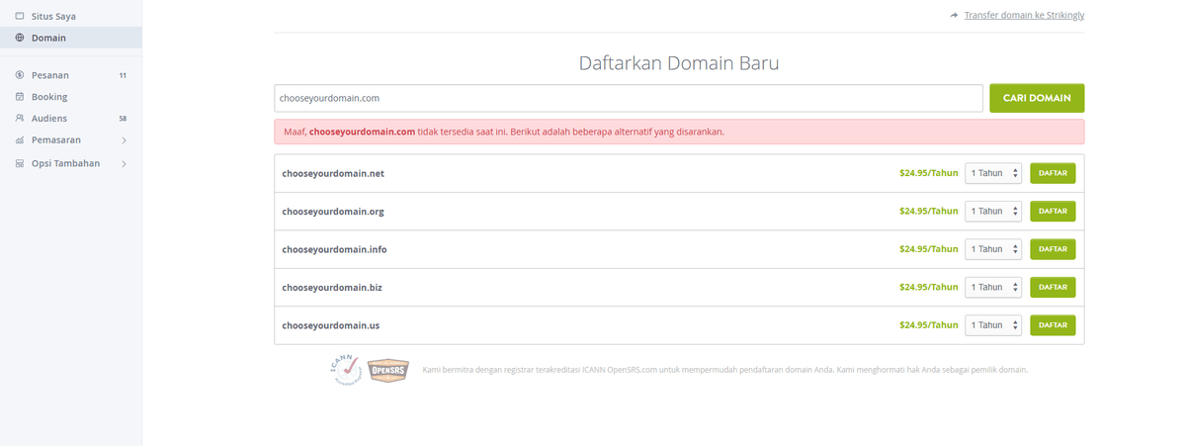Click the unavailable domain error message
Image resolution: width=1186 pixels, height=446 pixels.
pos(679,132)
